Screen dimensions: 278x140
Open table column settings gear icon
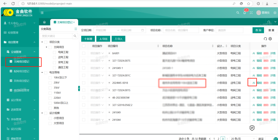(x=270, y=39)
